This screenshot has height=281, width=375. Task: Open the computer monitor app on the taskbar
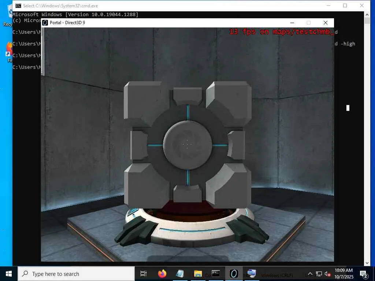(252, 274)
